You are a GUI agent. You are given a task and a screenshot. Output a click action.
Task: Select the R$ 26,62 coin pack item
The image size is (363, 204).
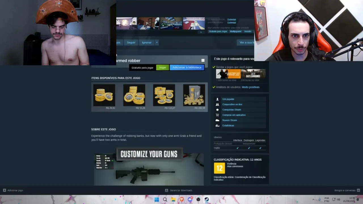[104, 95]
